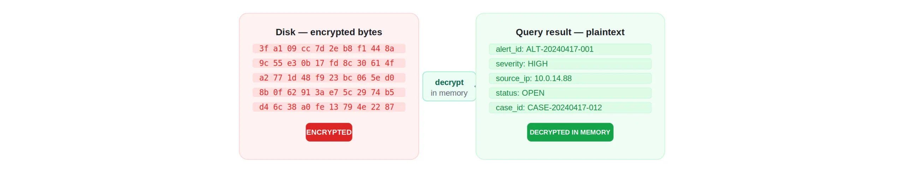Click the 'Disk — encrypted bytes' heading

click(x=329, y=32)
